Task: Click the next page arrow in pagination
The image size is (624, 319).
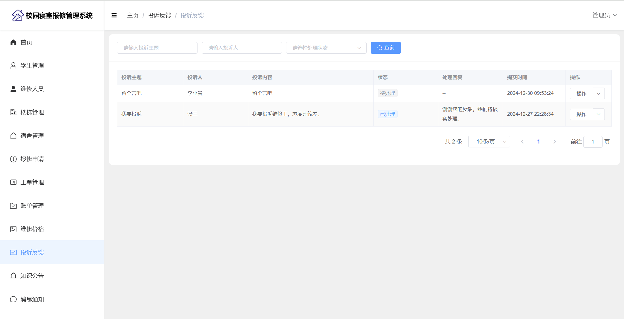Action: 555,142
